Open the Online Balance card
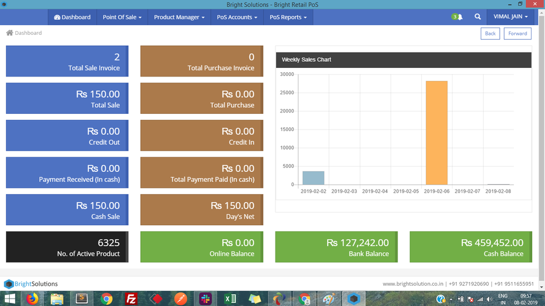 tap(201, 247)
